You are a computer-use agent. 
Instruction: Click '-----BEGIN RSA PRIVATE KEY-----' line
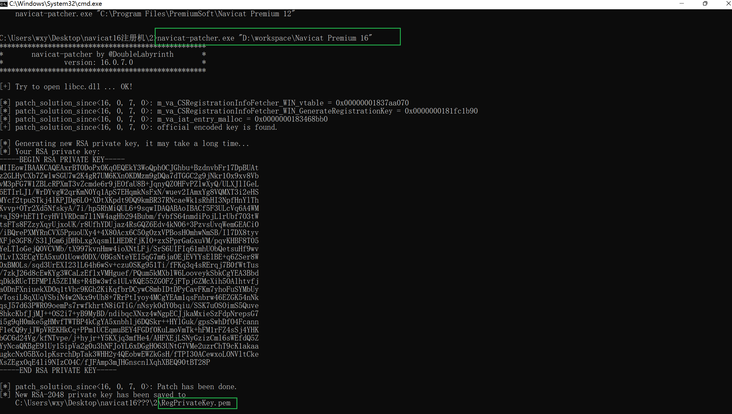(62, 160)
